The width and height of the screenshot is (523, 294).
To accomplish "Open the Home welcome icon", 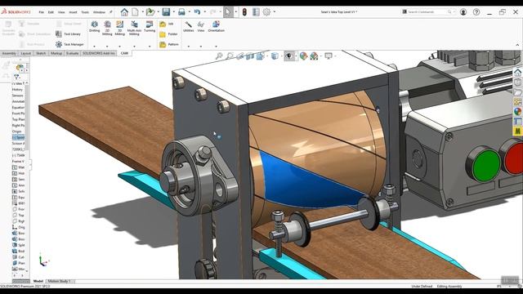I will click(124, 12).
